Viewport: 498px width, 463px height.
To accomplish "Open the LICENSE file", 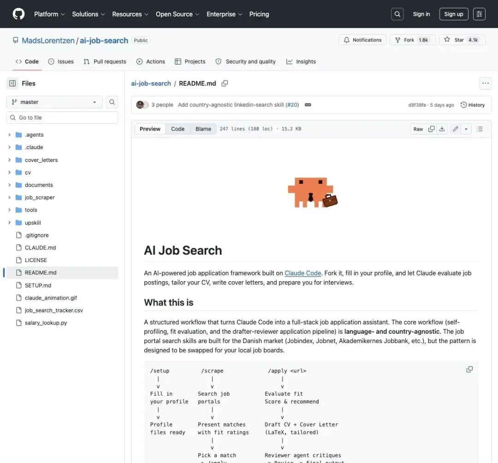I will 36,260.
